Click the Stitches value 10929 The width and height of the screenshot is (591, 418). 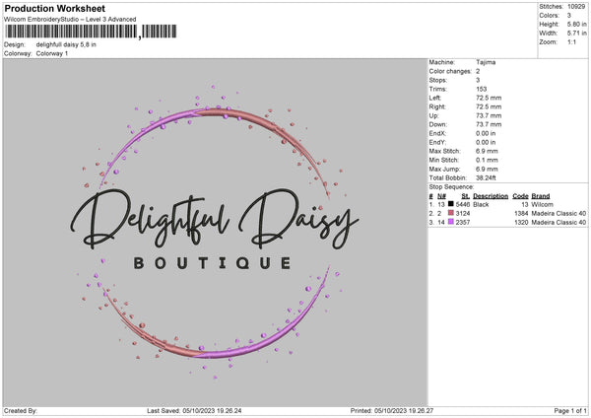point(576,7)
